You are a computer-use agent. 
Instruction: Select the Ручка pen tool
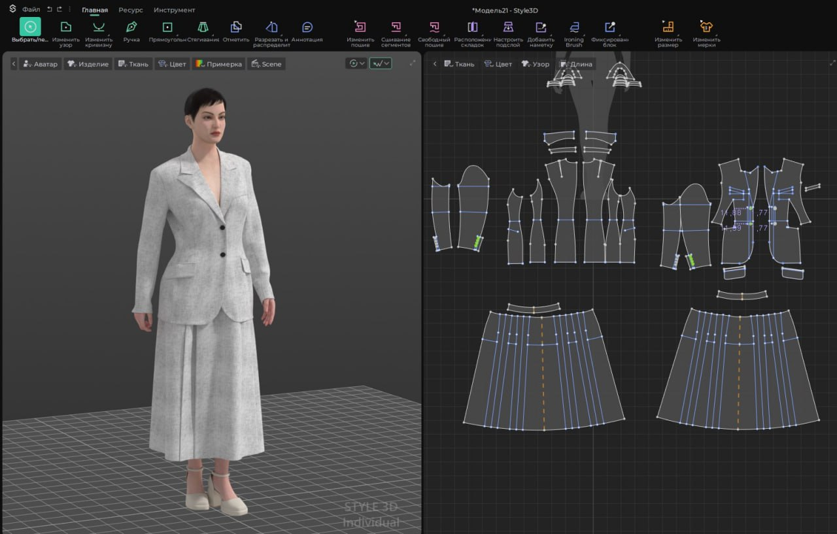pyautogui.click(x=131, y=27)
